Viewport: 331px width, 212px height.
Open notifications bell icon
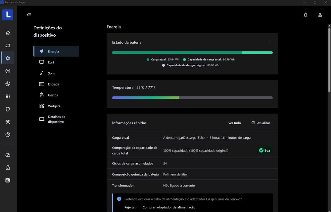[x=306, y=15]
